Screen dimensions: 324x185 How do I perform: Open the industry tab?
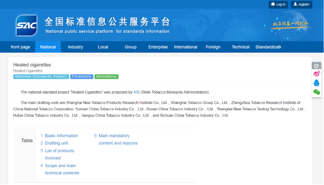coord(75,47)
